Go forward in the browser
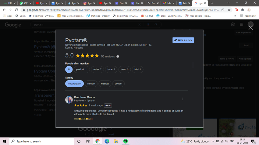This screenshot has height=145, width=259. 10,10
